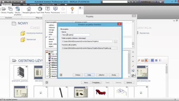Click the plus add-path icon
Image resolution: width=179 pixels, height=101 pixels.
tap(133, 61)
